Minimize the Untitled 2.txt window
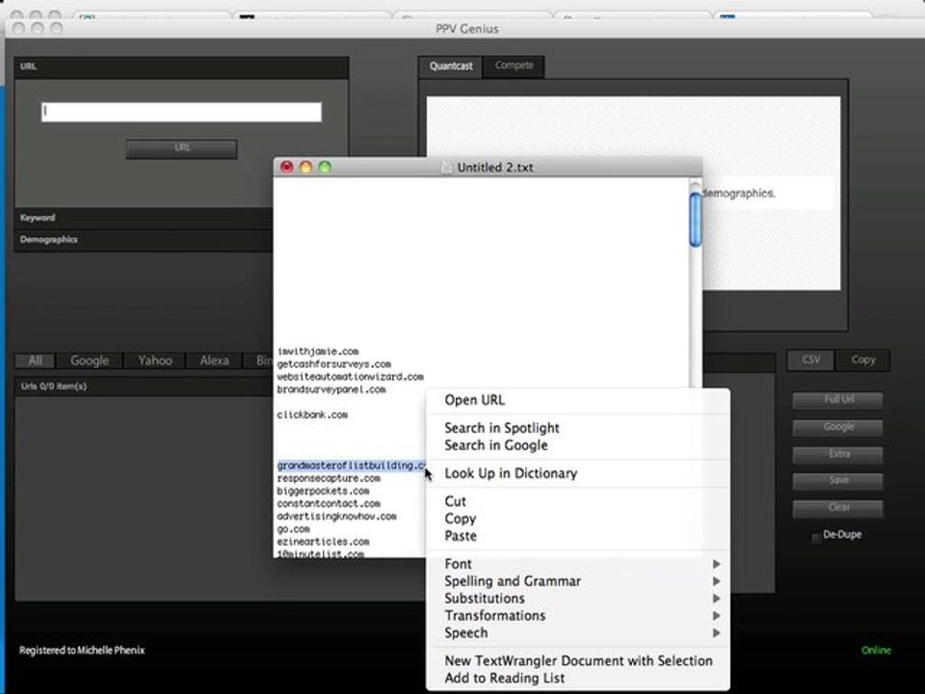The image size is (925, 694). click(305, 168)
